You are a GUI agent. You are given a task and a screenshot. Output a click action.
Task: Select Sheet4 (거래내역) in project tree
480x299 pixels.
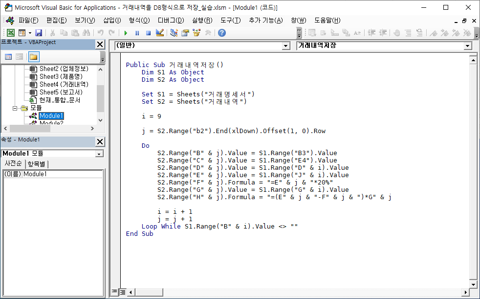coord(64,84)
